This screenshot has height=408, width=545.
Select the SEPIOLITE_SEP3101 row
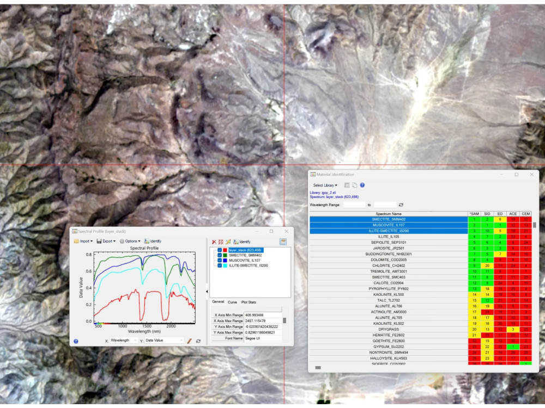389,243
